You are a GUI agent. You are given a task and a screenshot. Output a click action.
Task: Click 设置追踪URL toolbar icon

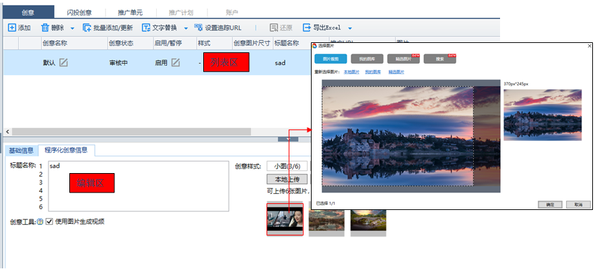click(x=198, y=28)
